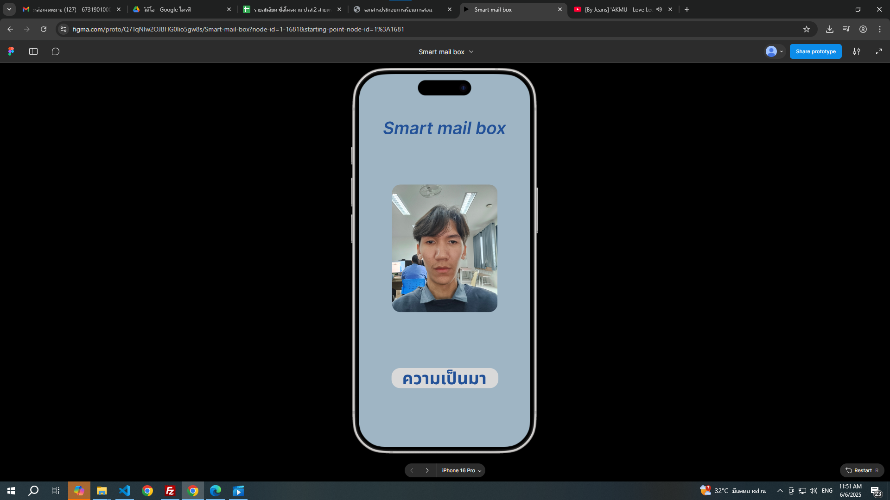Go to previous prototype frame arrow
The image size is (890, 500).
(412, 470)
